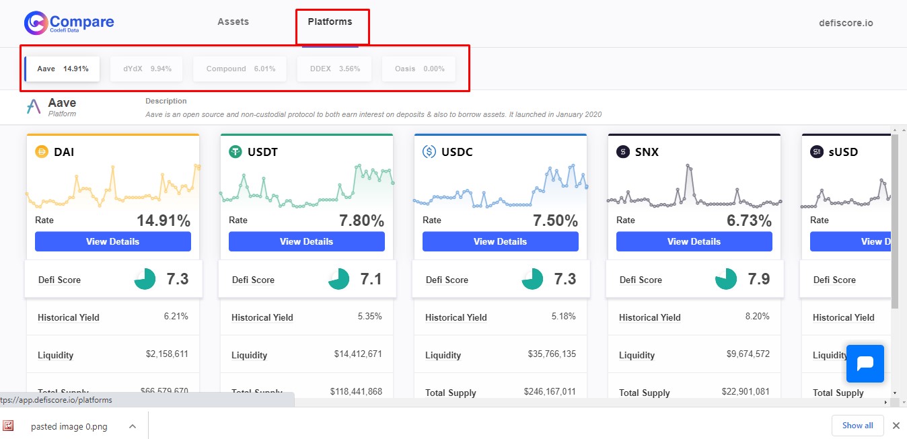
Task: Click the Show all downloads button
Action: click(858, 426)
